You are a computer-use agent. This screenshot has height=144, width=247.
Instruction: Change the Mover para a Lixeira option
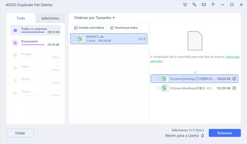(185, 136)
